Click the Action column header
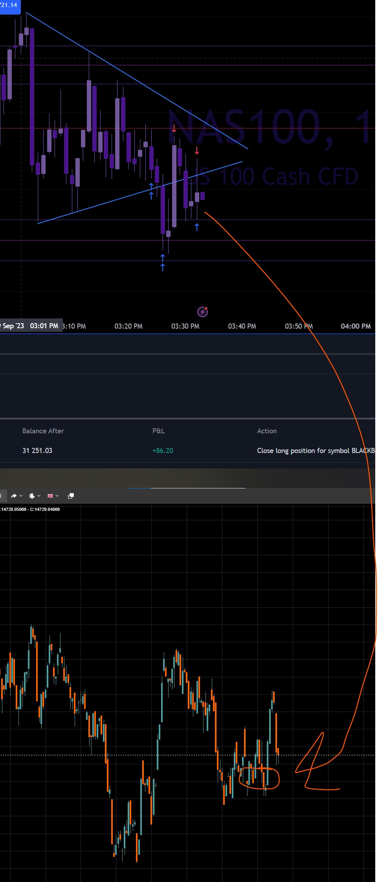The height and width of the screenshot is (882, 378). click(x=267, y=431)
